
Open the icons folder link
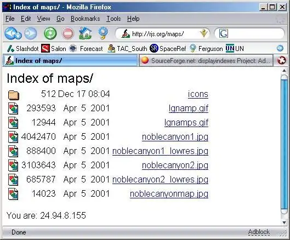tap(198, 94)
